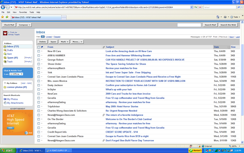Click the Stop loading red X icon
Screen dimensions: 244x153
tap(200, 7)
